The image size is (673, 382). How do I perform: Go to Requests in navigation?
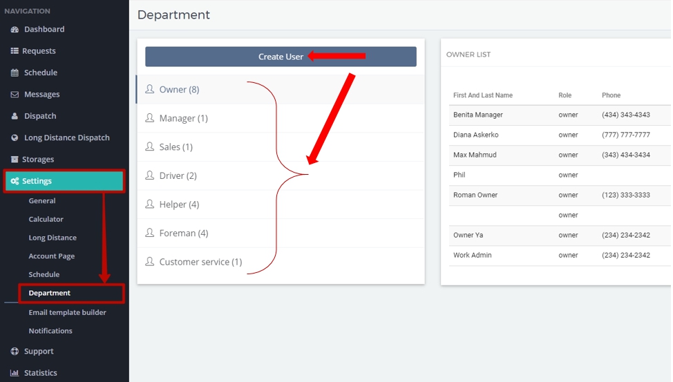tap(39, 50)
